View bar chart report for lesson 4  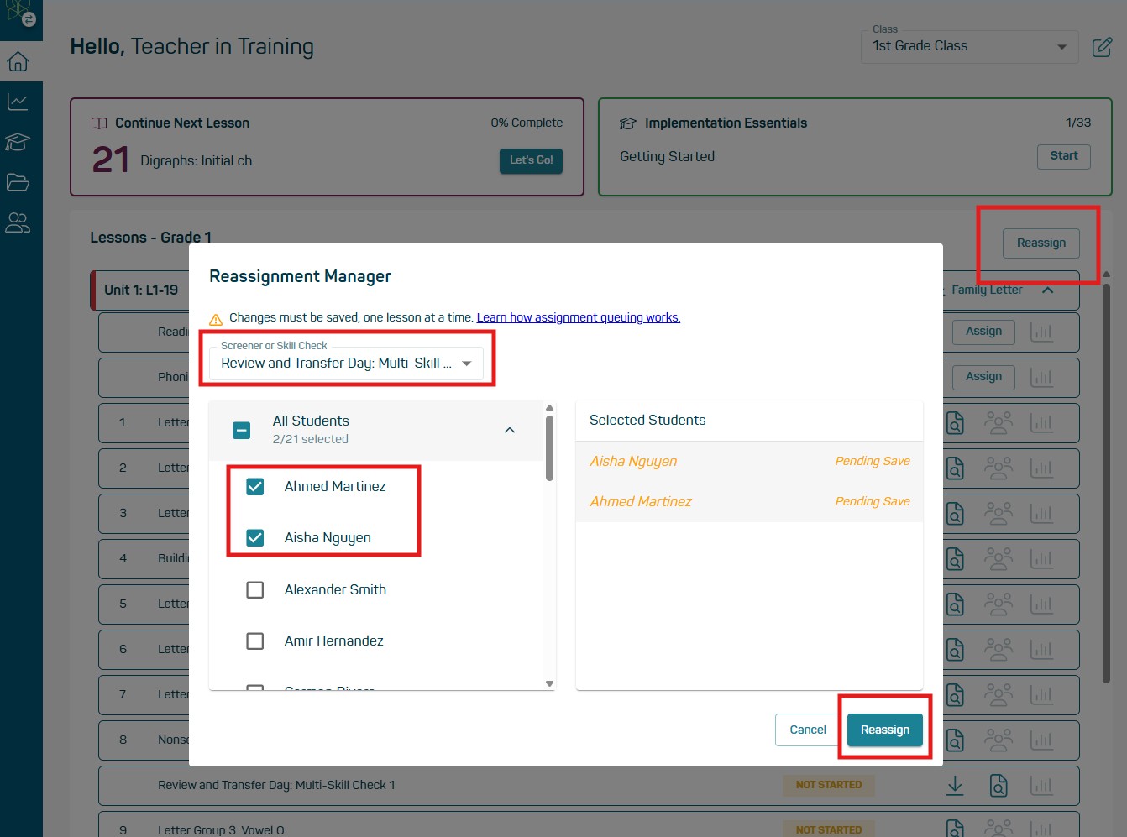1041,558
